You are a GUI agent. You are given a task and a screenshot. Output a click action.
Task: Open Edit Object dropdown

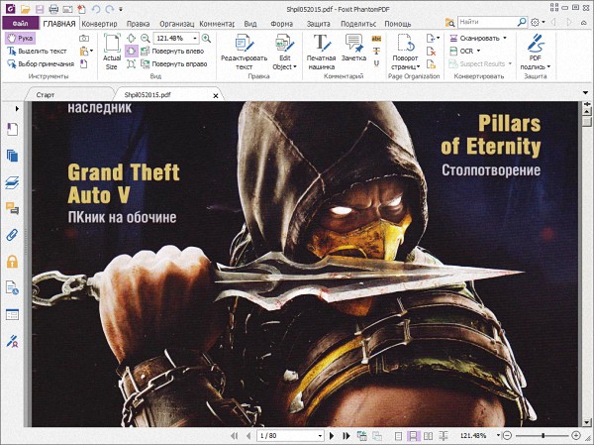[x=284, y=52]
